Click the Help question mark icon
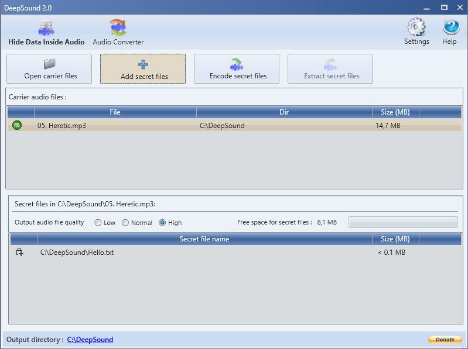Viewport: 468px width, 349px height. point(449,32)
